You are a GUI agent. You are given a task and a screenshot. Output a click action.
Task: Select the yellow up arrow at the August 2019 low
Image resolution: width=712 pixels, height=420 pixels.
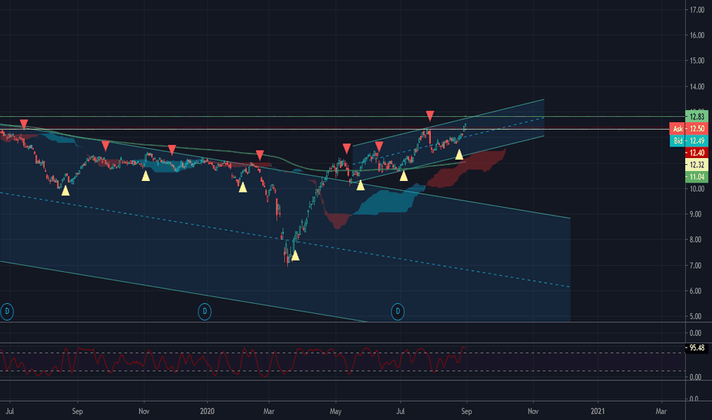66,190
